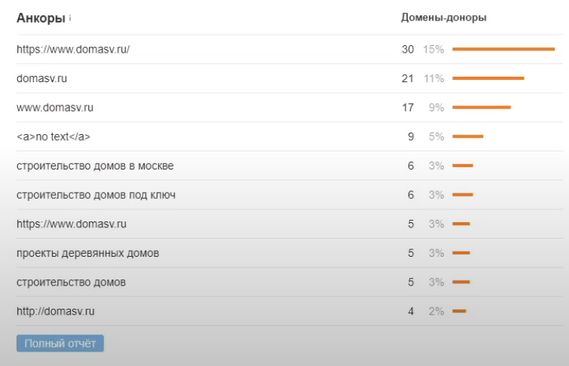This screenshot has height=366, width=569.
Task: Open the Полный отчёт full report
Action: click(x=60, y=343)
